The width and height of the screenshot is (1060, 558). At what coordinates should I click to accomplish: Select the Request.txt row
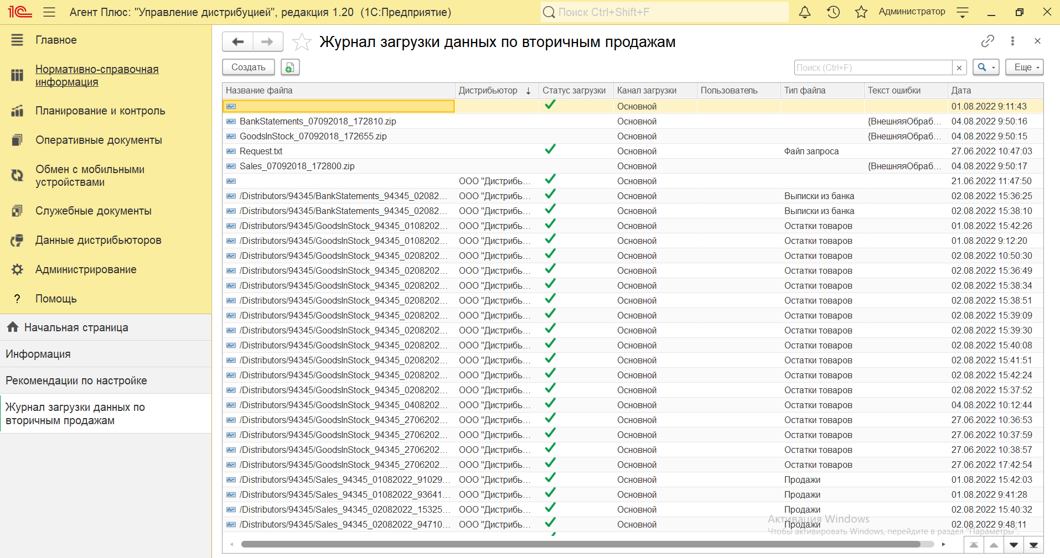click(633, 151)
